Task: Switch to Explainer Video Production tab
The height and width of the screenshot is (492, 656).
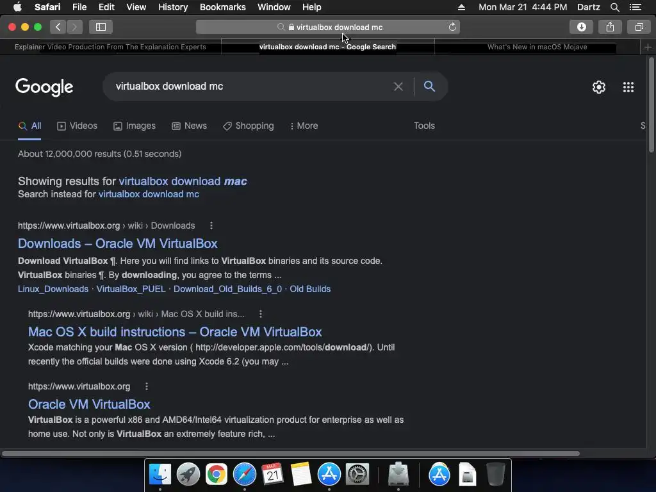Action: pos(110,47)
